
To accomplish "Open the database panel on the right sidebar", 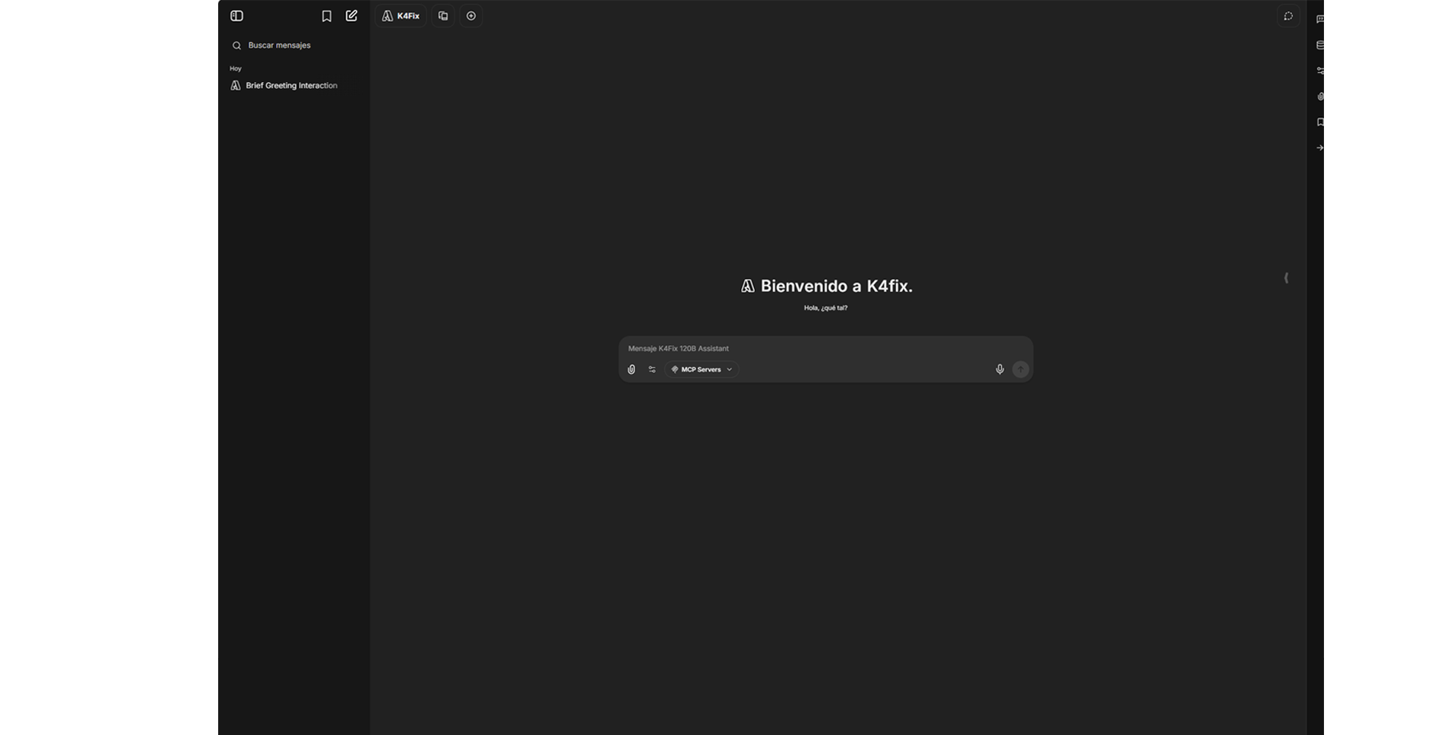I will point(1321,45).
